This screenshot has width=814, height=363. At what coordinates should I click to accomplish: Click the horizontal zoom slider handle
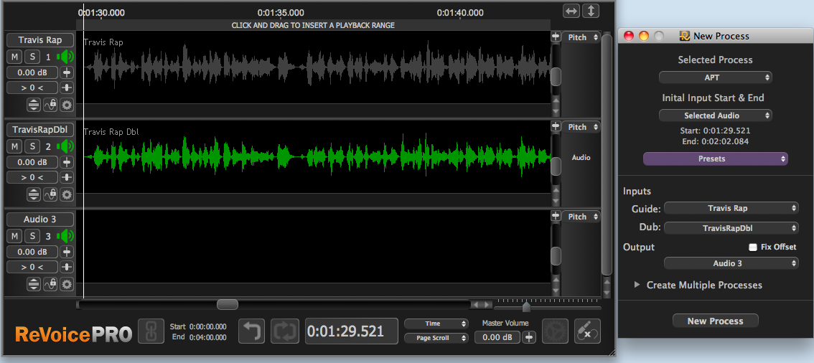point(526,307)
